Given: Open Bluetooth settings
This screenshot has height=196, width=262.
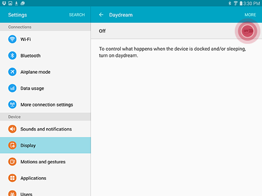Looking at the screenshot, I should click(46, 55).
